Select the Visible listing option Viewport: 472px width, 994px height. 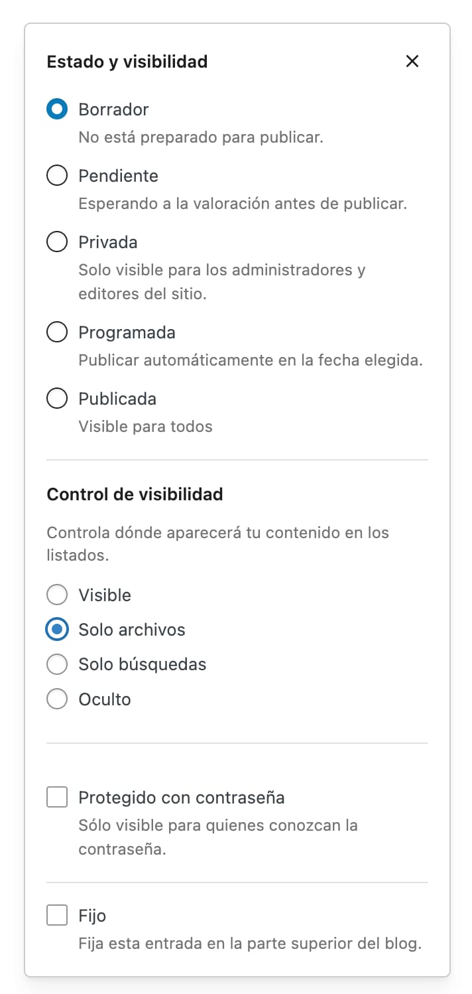pyautogui.click(x=57, y=595)
